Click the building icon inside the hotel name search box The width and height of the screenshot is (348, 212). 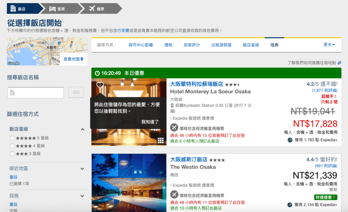pos(12,93)
